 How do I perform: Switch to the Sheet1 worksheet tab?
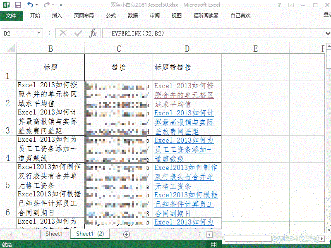[54, 234]
